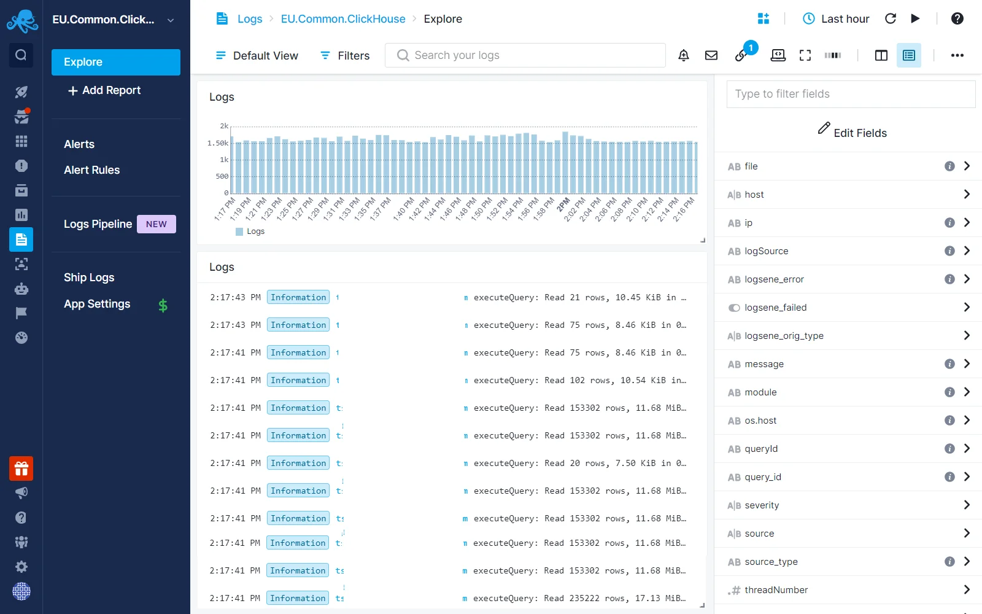Open the fullscreen toggle icon
Image resolution: width=982 pixels, height=614 pixels.
[805, 55]
